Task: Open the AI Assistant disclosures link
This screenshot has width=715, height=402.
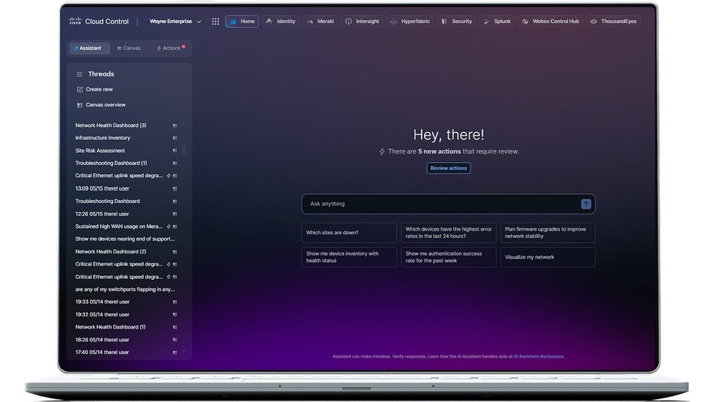Action: click(539, 356)
